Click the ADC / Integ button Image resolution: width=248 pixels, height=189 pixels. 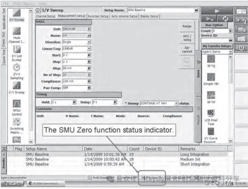pos(187,38)
